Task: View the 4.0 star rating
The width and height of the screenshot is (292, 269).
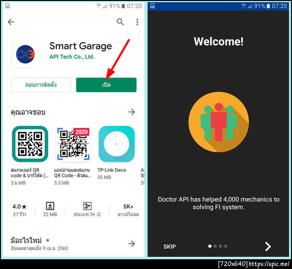Action: point(19,207)
